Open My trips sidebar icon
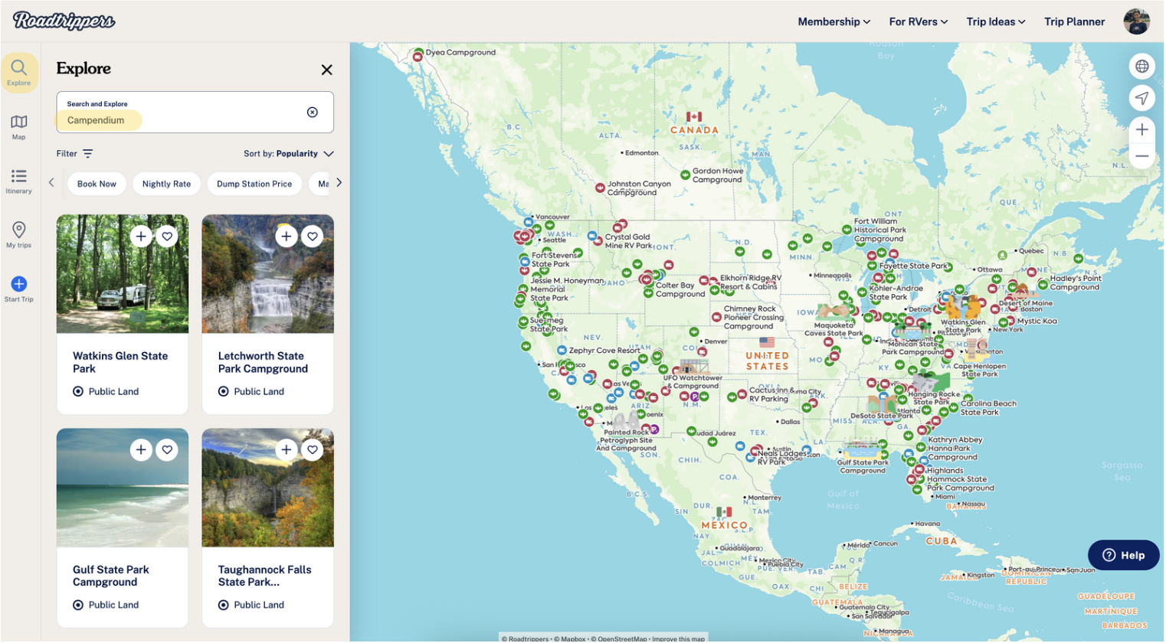 [19, 235]
